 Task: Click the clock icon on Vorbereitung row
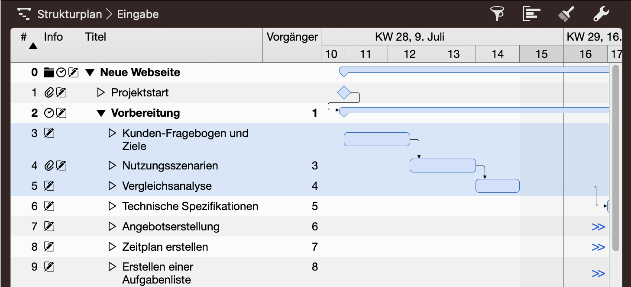click(x=49, y=113)
